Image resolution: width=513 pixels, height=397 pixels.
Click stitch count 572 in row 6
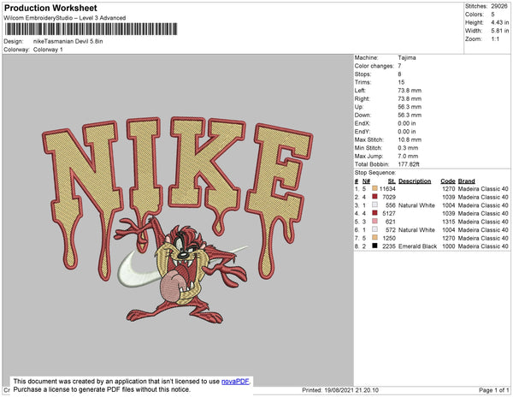(391, 230)
